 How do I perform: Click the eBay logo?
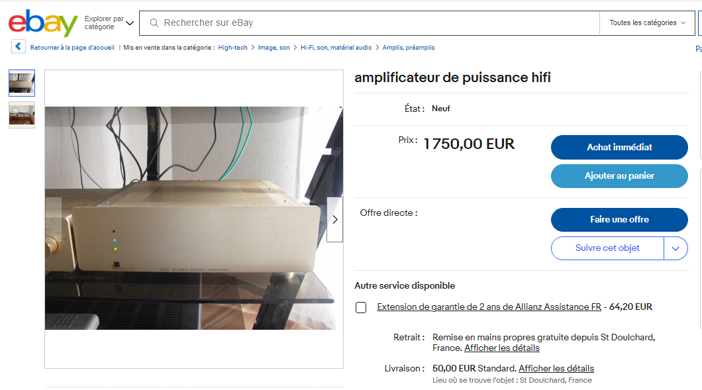point(43,23)
